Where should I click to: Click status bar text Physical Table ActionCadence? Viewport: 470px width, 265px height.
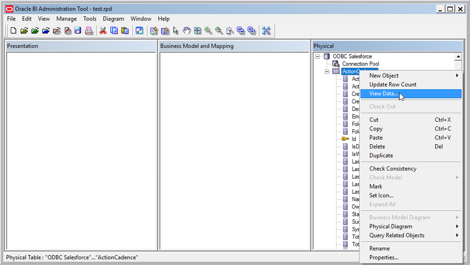(72, 257)
